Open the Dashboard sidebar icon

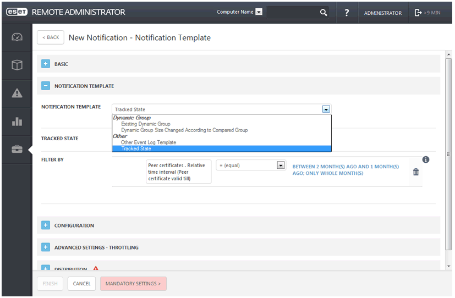(x=17, y=37)
